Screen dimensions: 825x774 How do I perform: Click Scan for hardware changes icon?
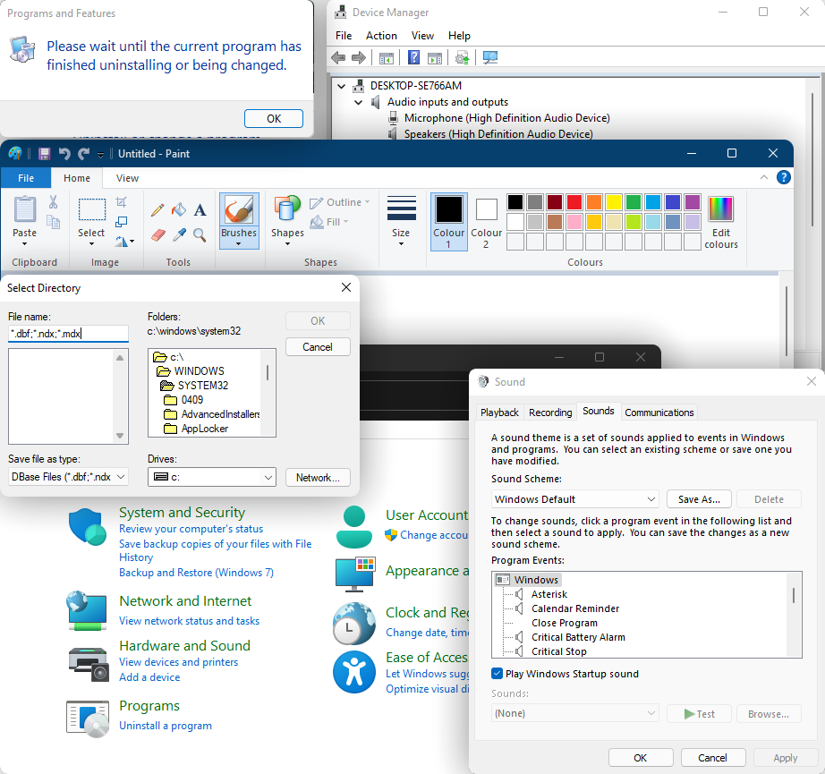(x=489, y=58)
